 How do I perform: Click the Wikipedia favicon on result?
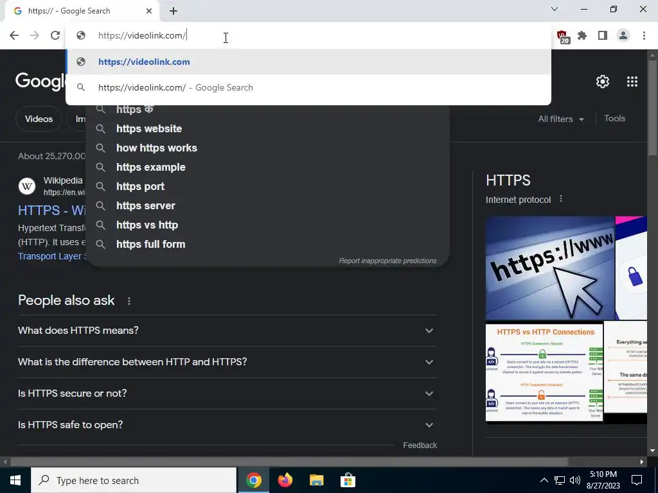(27, 186)
